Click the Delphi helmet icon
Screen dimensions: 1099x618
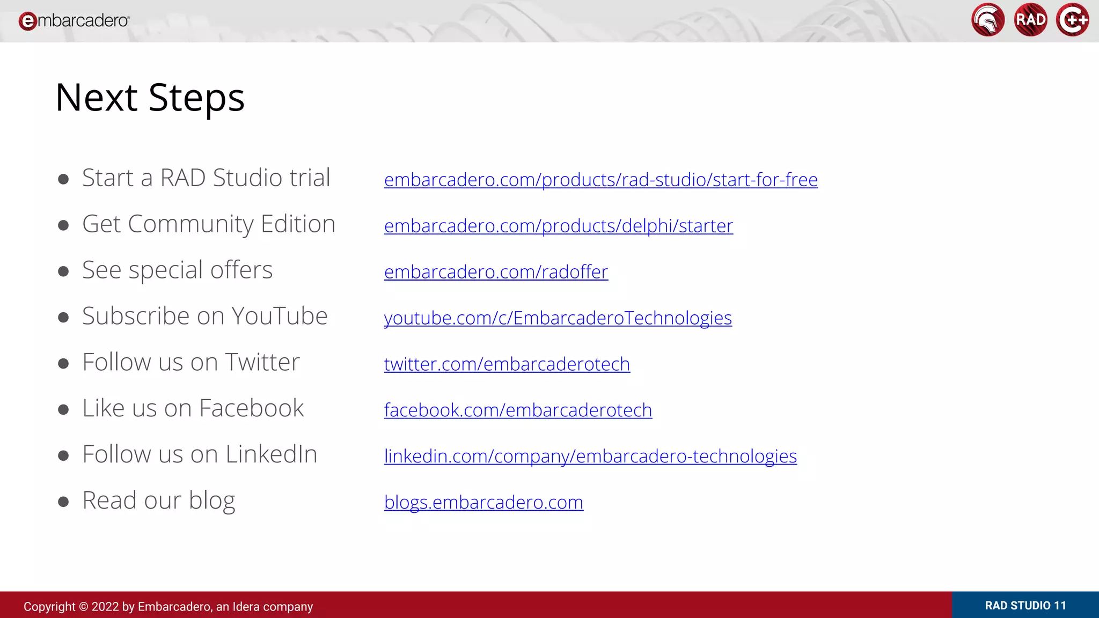click(x=987, y=20)
